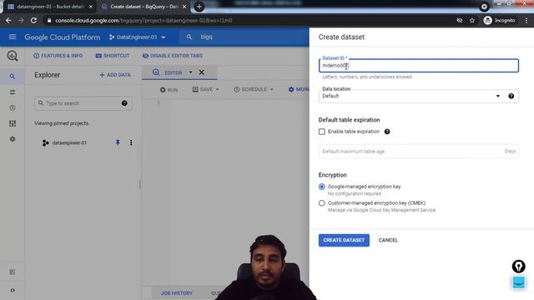
Task: Select Customer-managed encryption key (CMEK) option
Action: [322, 203]
